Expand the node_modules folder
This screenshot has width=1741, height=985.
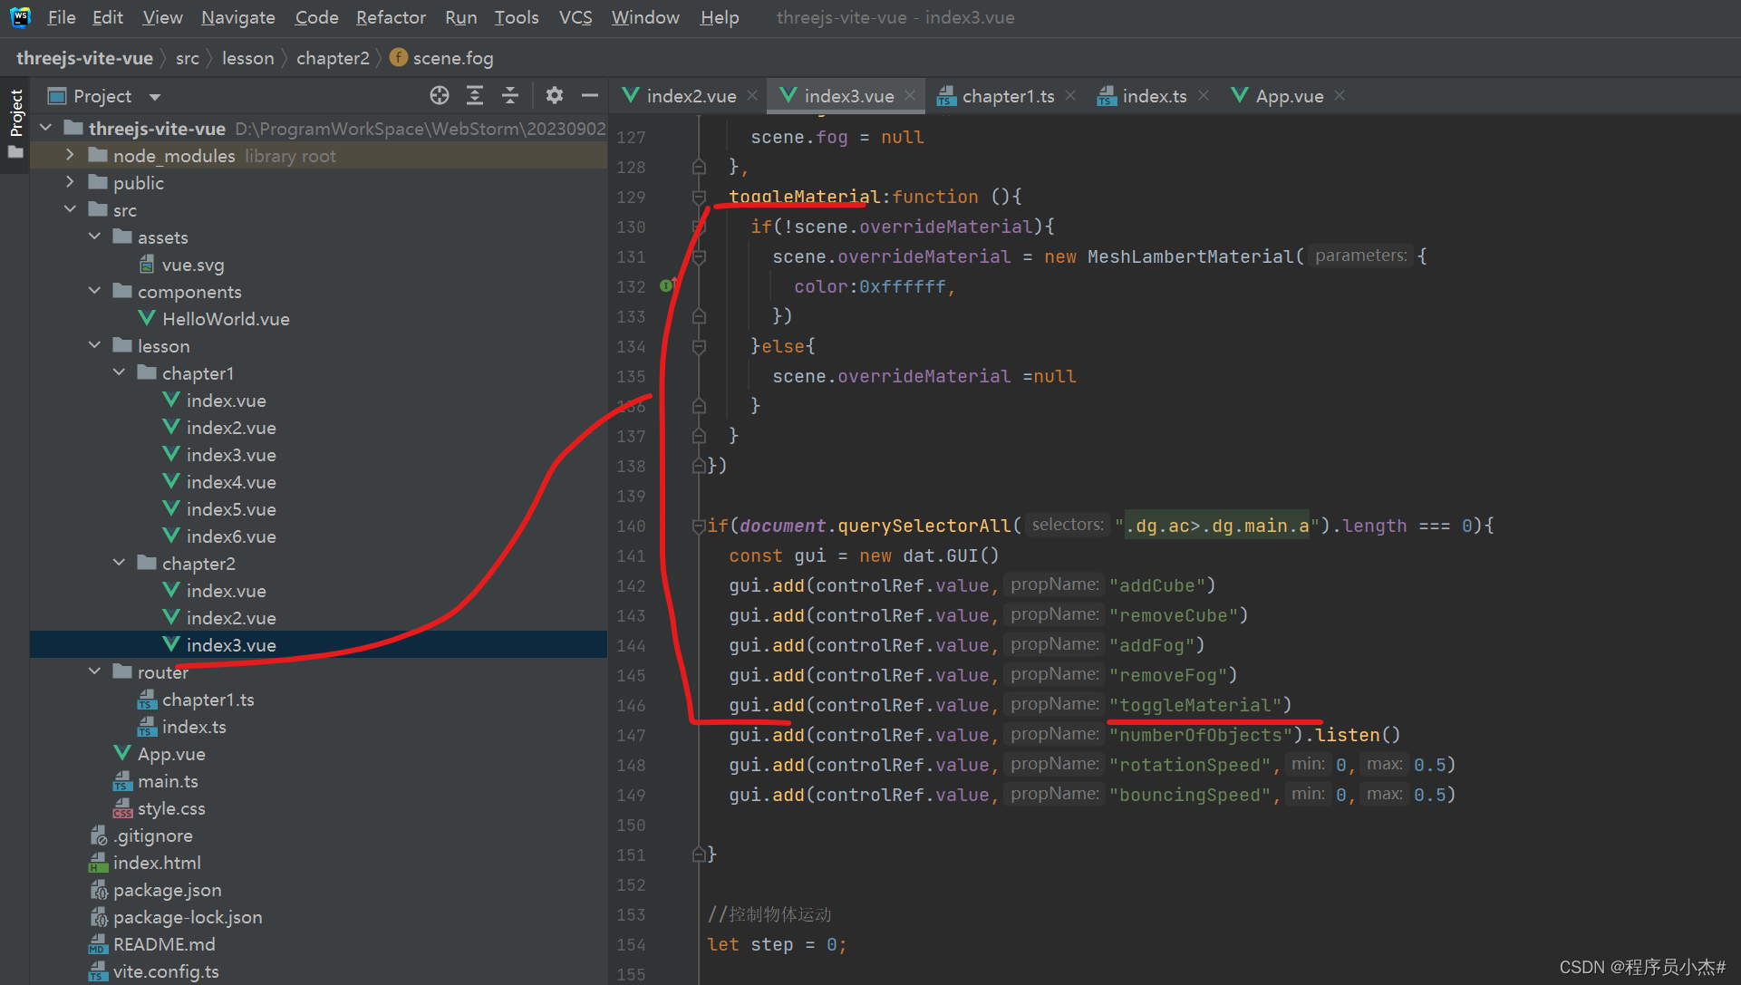pyautogui.click(x=70, y=156)
